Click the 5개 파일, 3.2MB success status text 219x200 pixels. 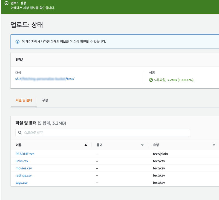pyautogui.click(x=174, y=80)
